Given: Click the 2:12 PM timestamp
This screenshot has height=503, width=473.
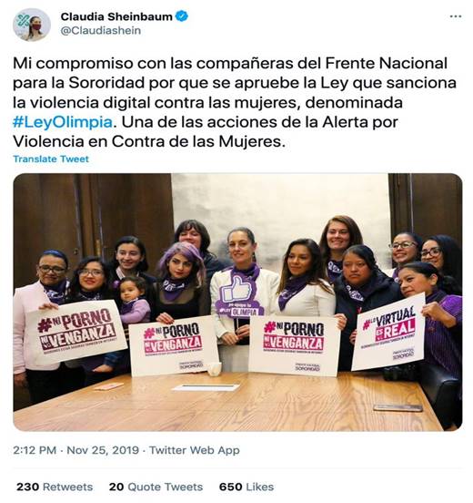Looking at the screenshot, I should [x=35, y=450].
